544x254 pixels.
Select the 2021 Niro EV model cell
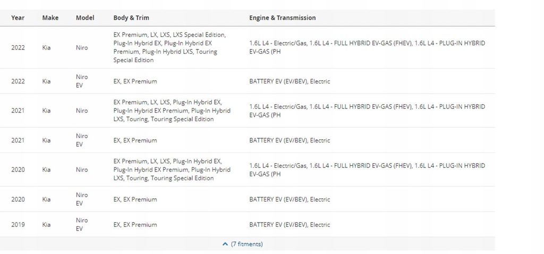[82, 140]
